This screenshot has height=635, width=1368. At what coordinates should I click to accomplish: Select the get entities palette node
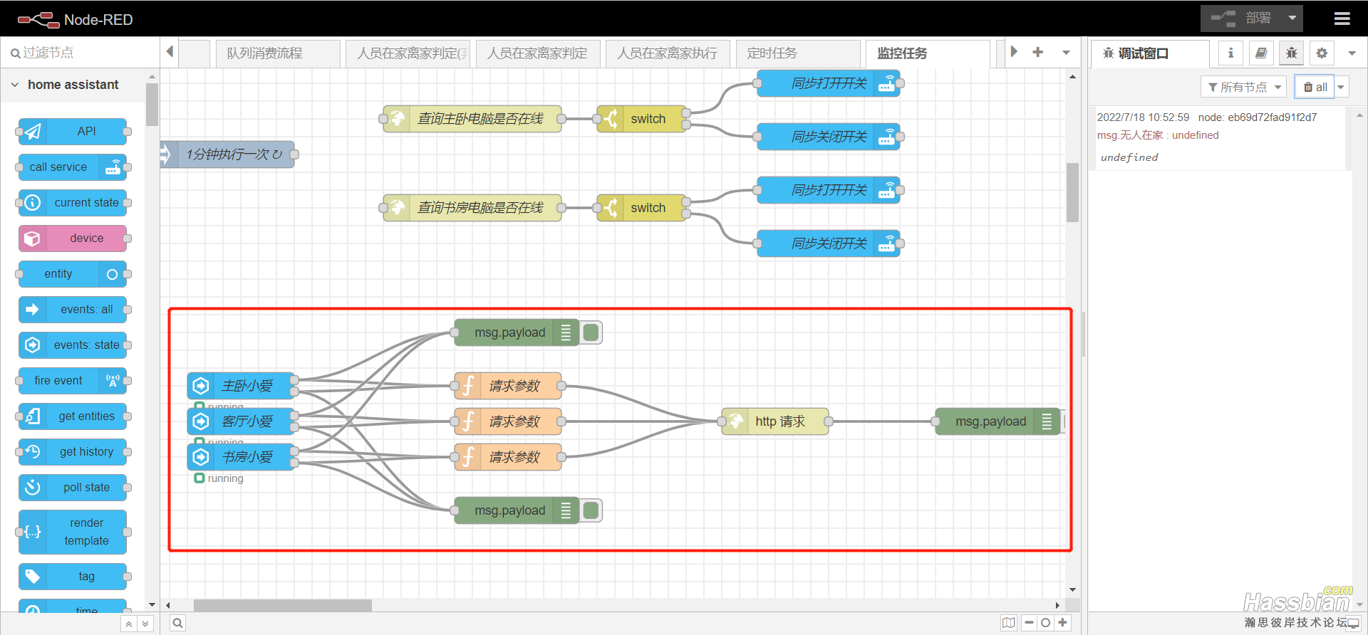(73, 416)
